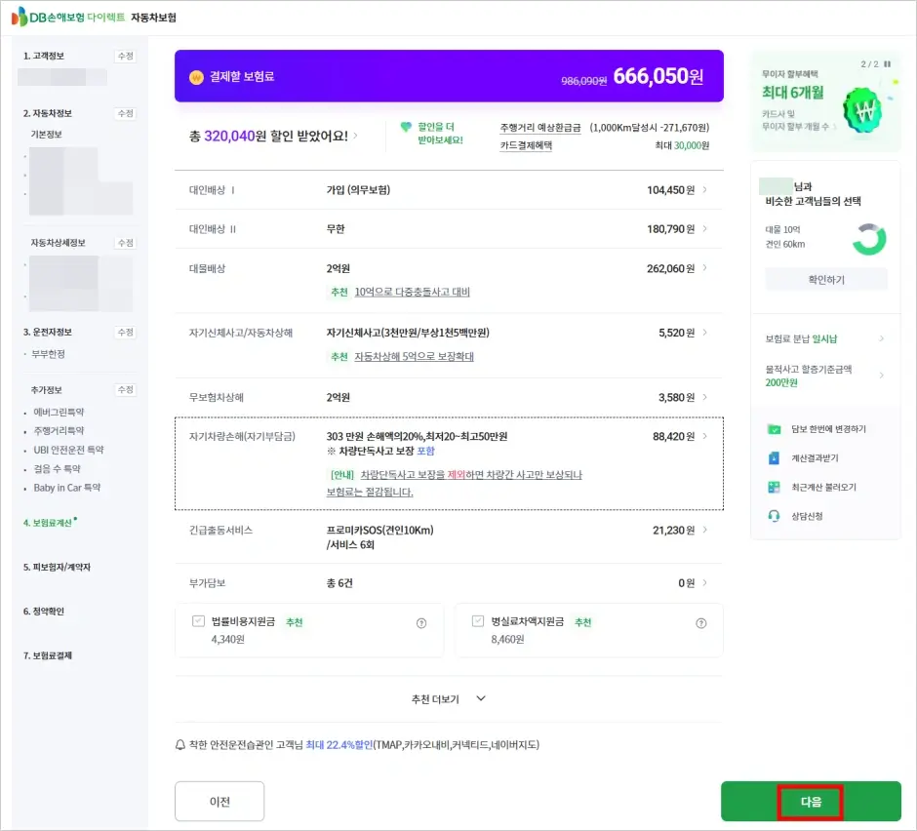The image size is (917, 831).
Task: Click the 이전 button
Action: 219,801
